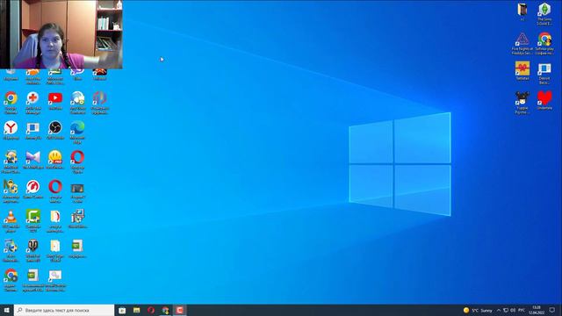
Task: Select the yellow smiley PRO icon
Action: pos(55,160)
